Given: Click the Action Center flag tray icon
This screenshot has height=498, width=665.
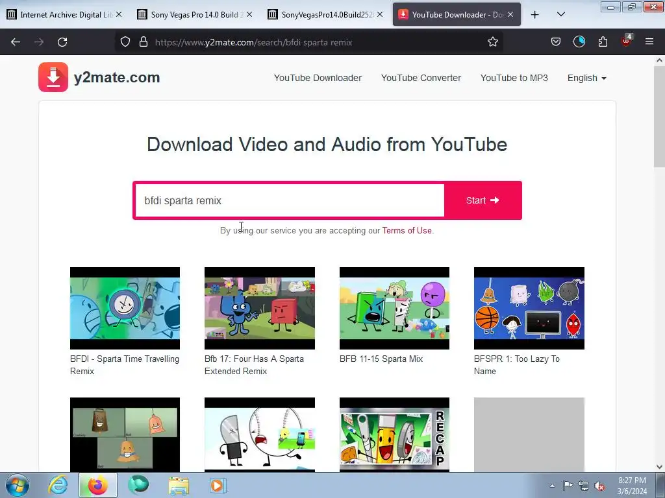Looking at the screenshot, I should click(568, 486).
